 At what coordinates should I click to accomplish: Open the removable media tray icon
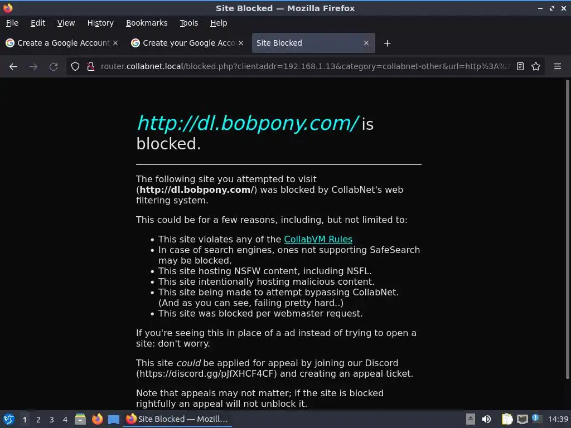pos(471,419)
